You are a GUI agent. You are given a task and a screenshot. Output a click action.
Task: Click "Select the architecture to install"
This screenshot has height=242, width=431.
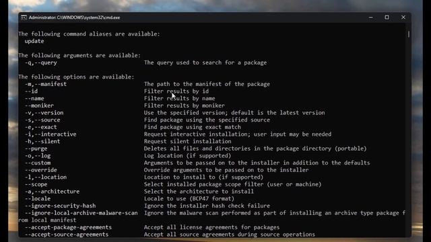(199, 191)
